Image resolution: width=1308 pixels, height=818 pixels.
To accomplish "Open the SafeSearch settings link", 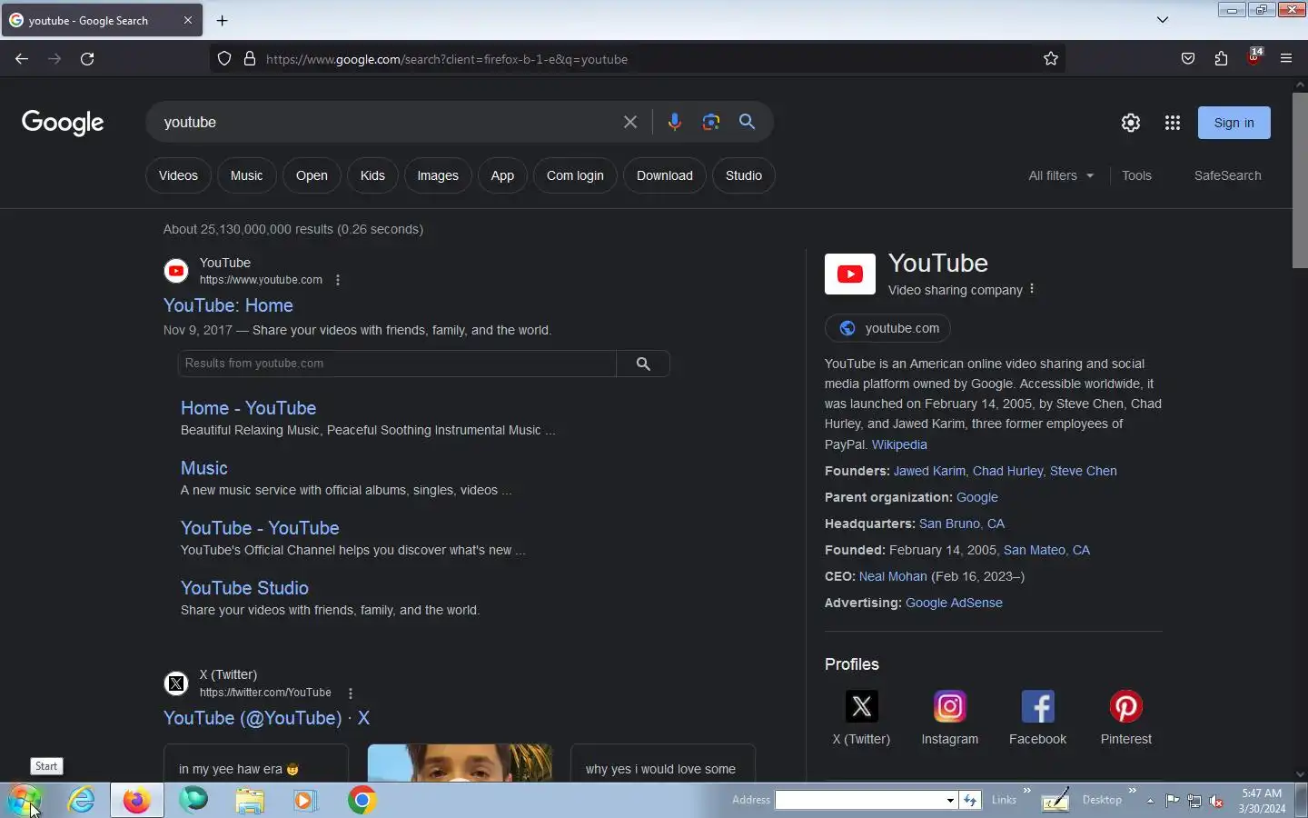I will [x=1228, y=175].
